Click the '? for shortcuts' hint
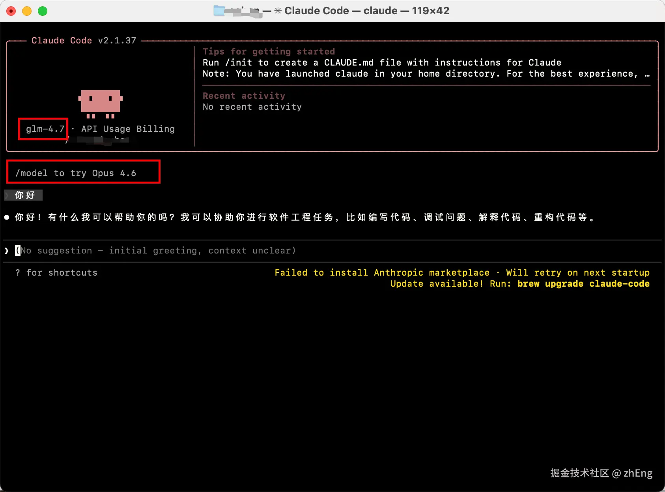This screenshot has width=665, height=492. pos(56,272)
